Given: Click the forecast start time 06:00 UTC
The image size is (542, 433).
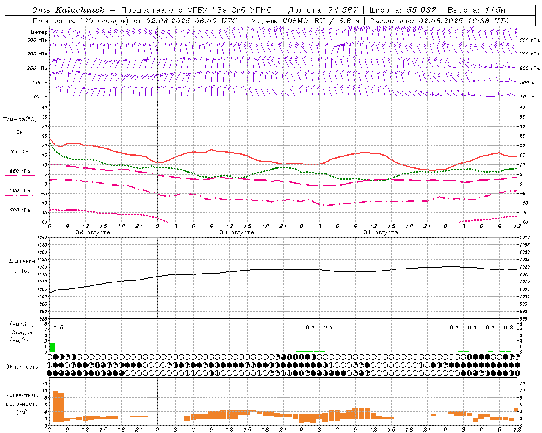Looking at the screenshot, I should tap(215, 21).
